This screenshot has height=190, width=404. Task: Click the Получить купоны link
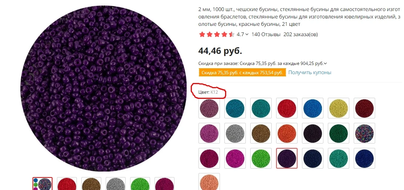[310, 73]
